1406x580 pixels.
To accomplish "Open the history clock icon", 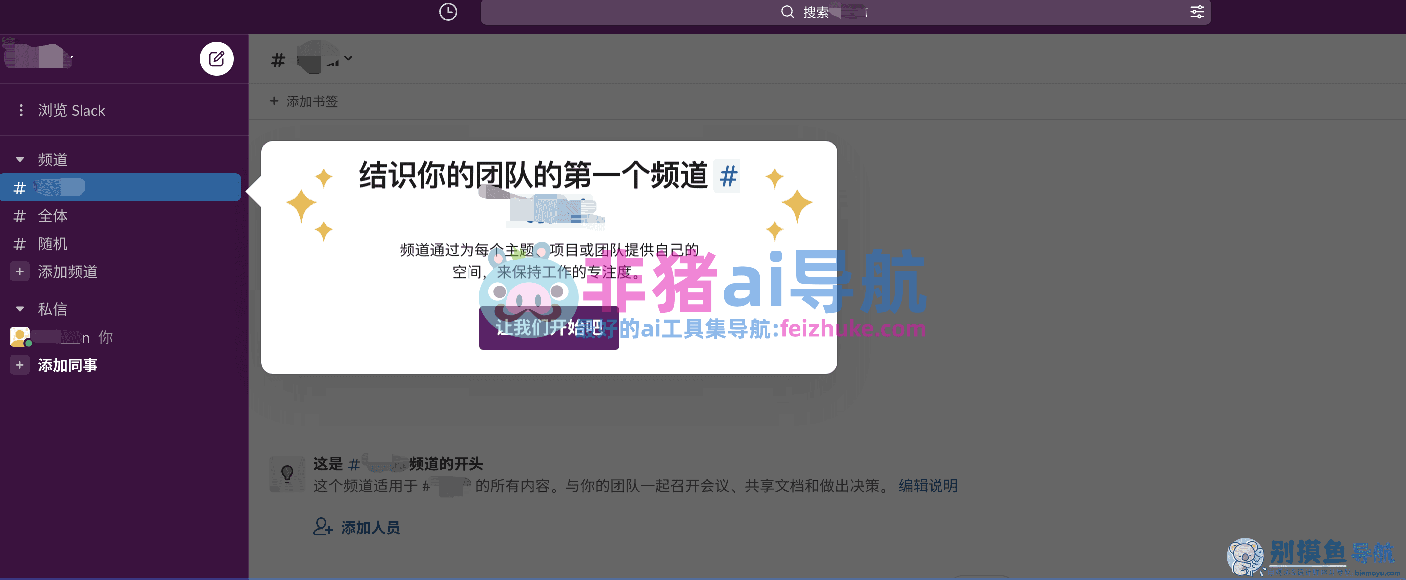I will pyautogui.click(x=448, y=12).
